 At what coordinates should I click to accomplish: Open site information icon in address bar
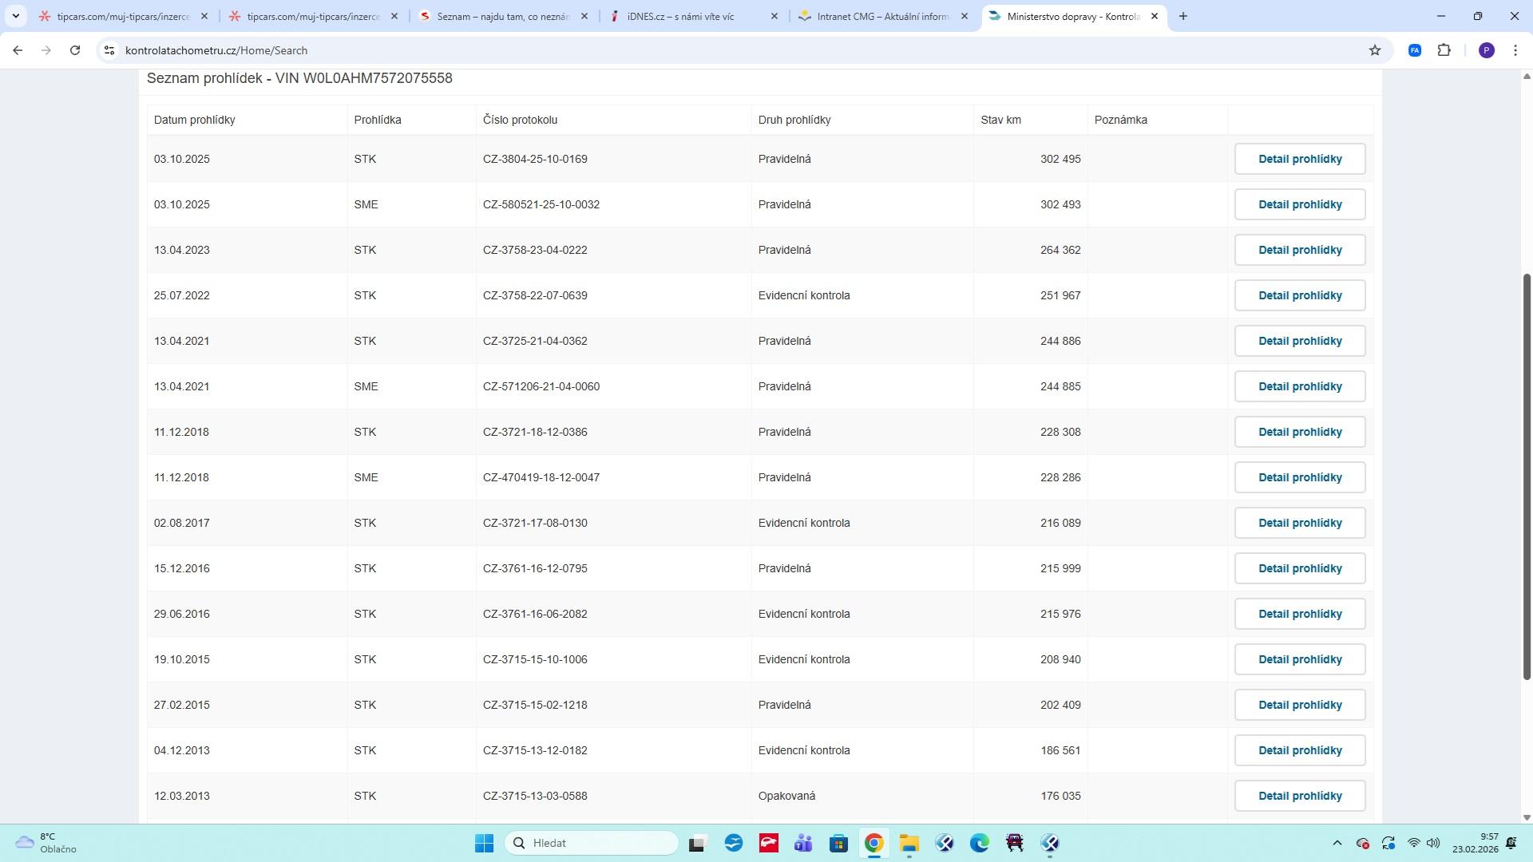[109, 50]
